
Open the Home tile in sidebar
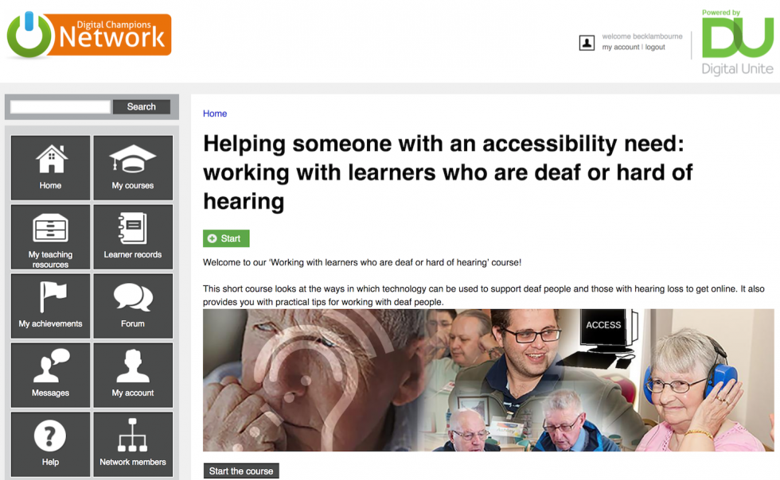click(x=50, y=168)
